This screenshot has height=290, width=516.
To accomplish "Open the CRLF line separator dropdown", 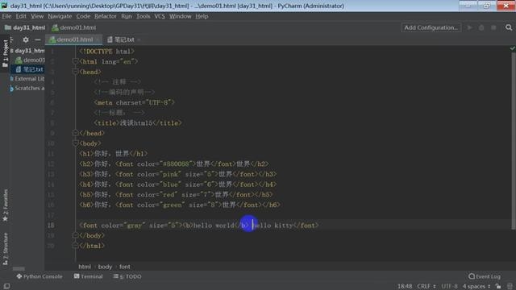I will pos(427,287).
